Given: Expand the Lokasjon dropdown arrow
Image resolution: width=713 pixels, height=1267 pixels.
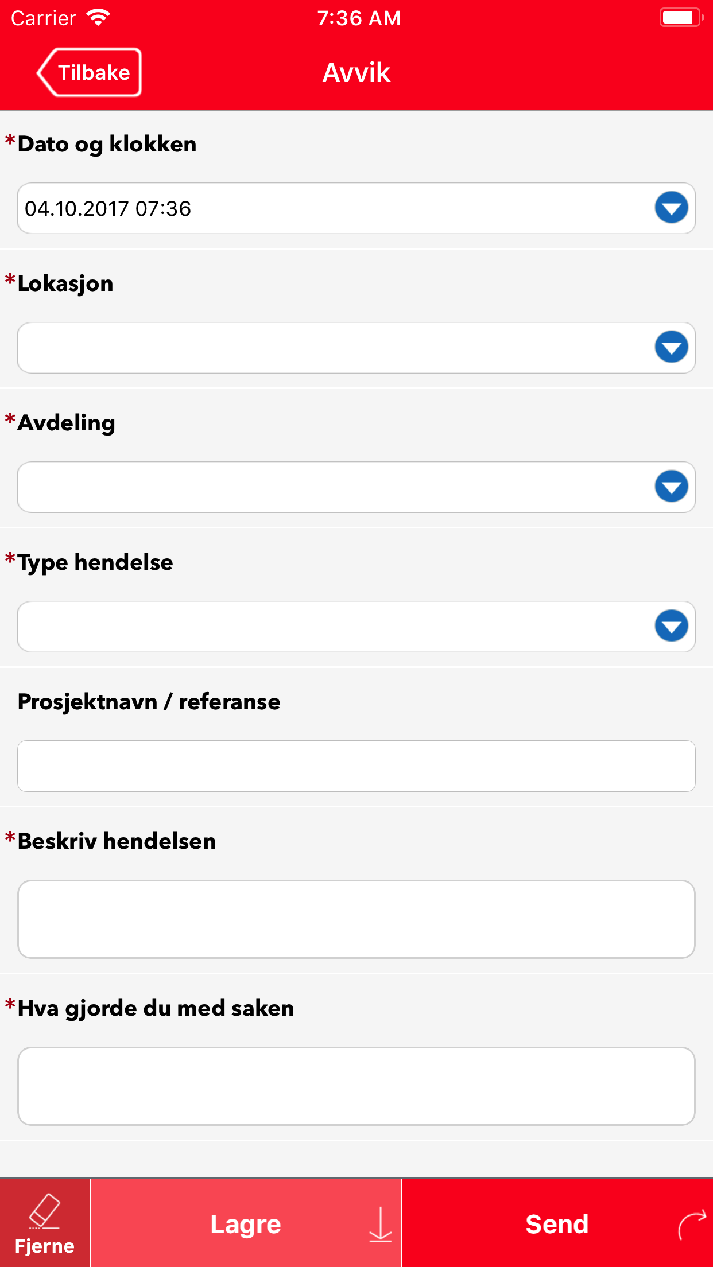Looking at the screenshot, I should tap(671, 347).
